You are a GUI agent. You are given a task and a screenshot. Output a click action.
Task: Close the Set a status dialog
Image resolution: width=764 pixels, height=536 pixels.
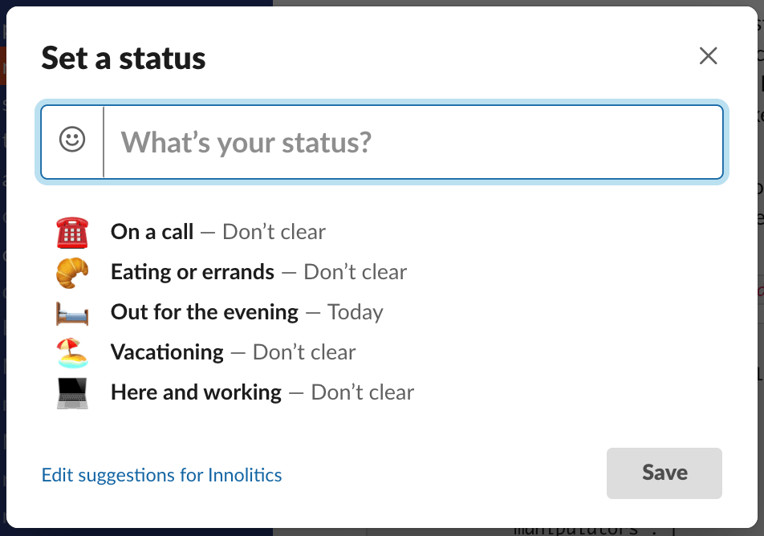click(708, 56)
